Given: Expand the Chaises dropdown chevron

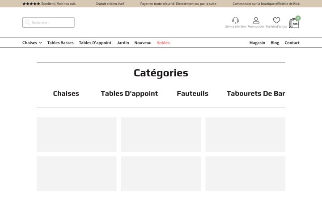Looking at the screenshot, I should coord(40,43).
